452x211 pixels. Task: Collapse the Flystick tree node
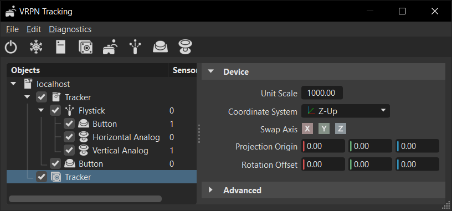point(41,110)
